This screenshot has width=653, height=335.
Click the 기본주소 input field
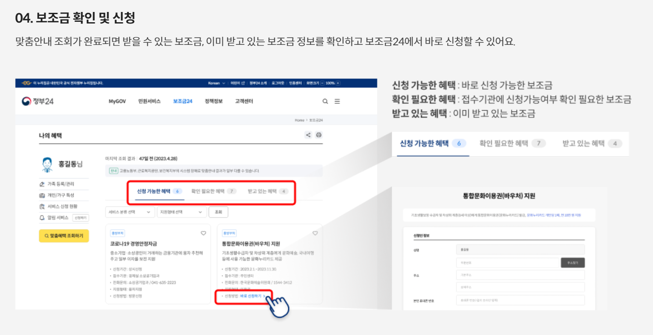(520, 275)
